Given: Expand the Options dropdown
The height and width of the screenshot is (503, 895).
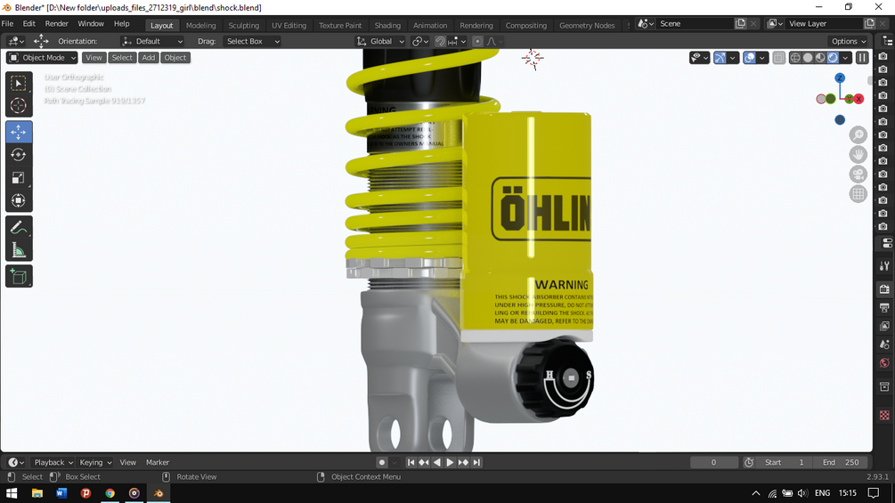Looking at the screenshot, I should 849,41.
